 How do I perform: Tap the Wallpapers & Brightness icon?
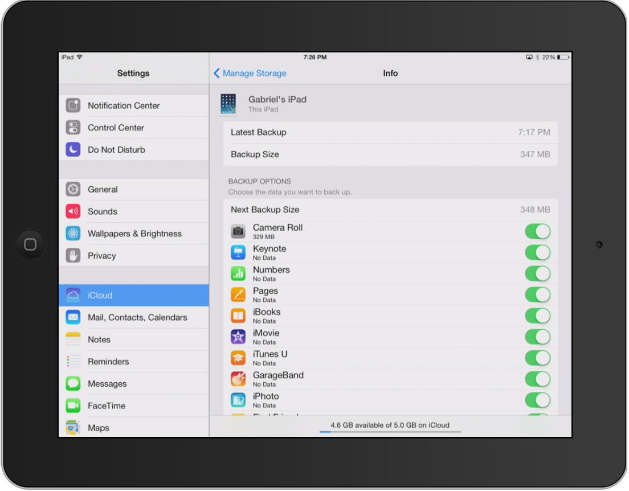point(73,234)
